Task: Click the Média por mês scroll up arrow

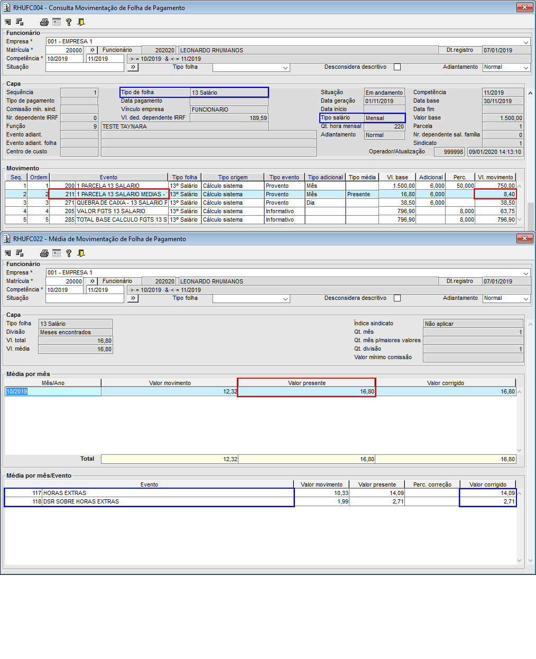Action: coord(520,392)
